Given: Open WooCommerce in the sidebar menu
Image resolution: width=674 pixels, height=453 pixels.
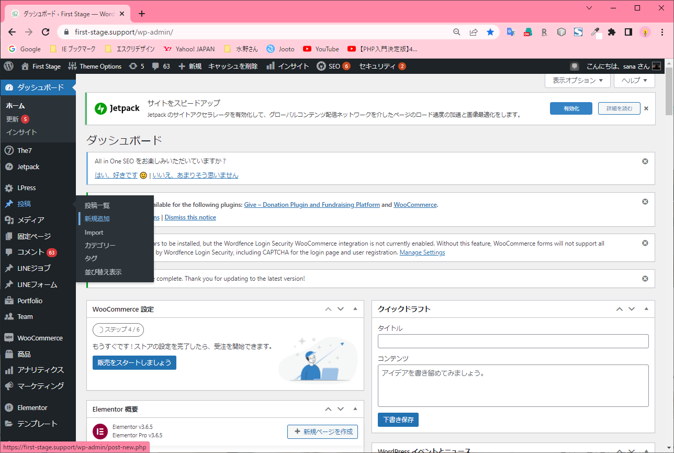Looking at the screenshot, I should pyautogui.click(x=39, y=338).
